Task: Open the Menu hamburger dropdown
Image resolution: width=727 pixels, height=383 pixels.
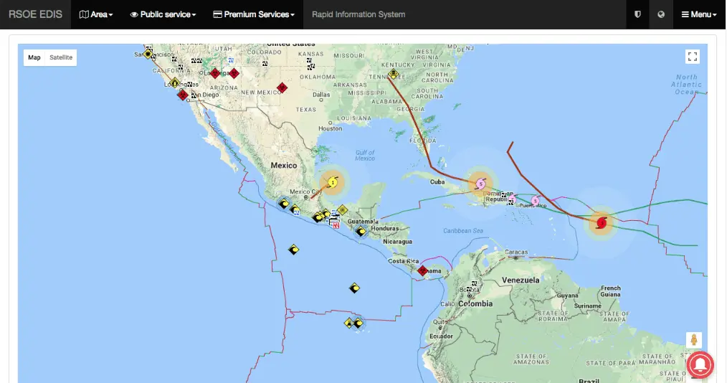Action: [x=698, y=14]
